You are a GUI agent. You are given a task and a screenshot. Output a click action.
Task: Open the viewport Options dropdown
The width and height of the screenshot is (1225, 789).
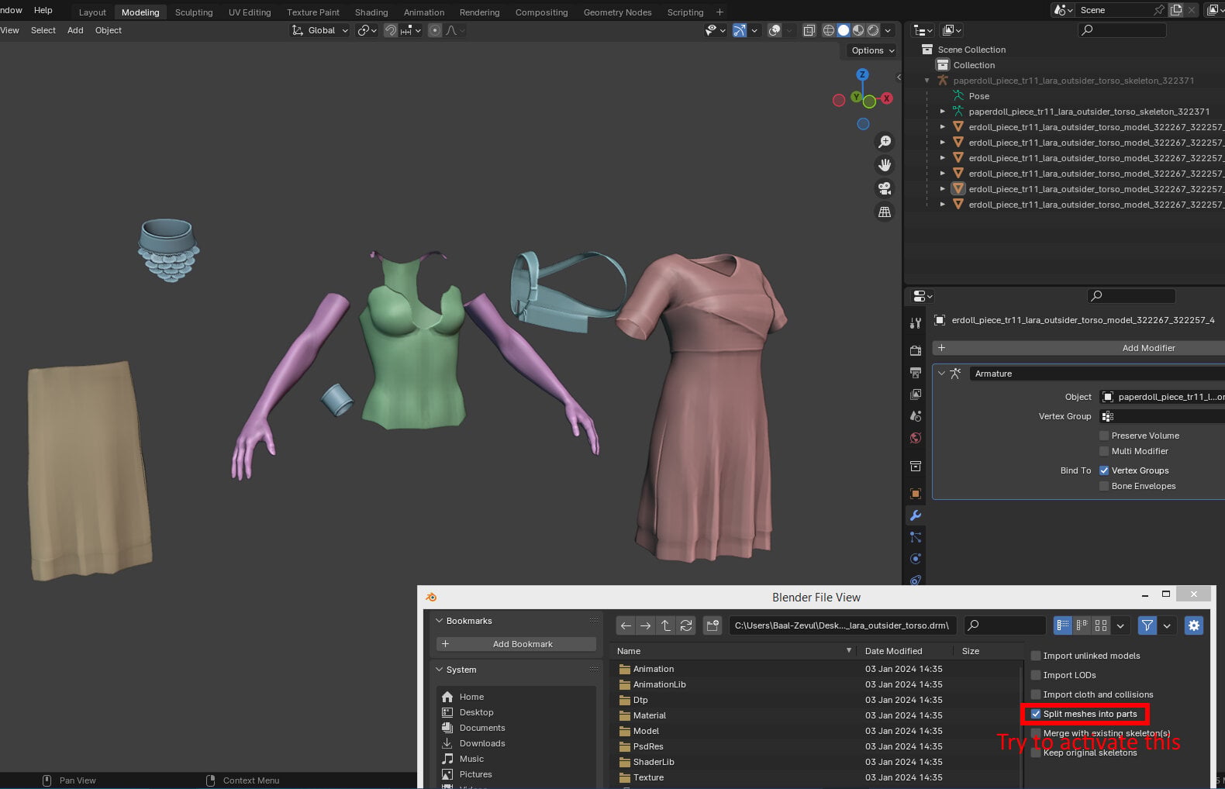click(872, 50)
